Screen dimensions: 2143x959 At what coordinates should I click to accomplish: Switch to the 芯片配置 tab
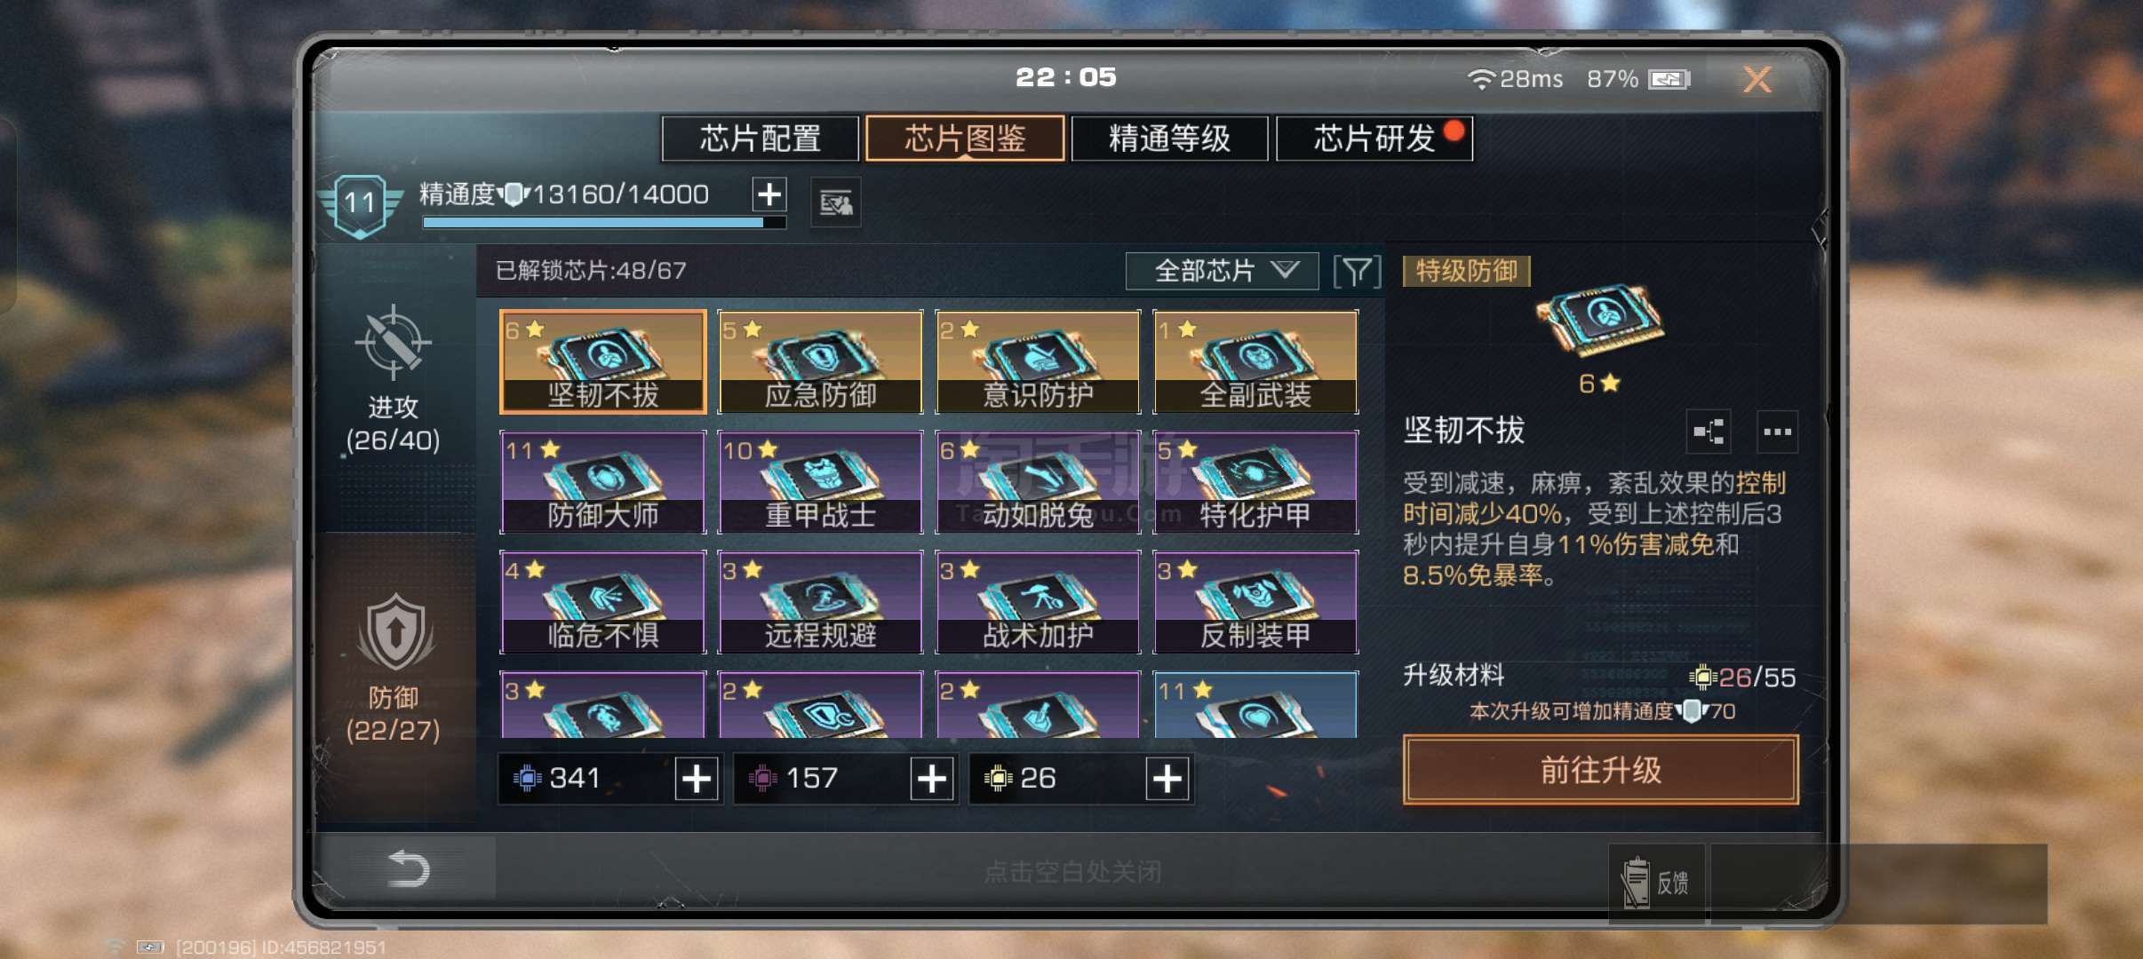760,139
